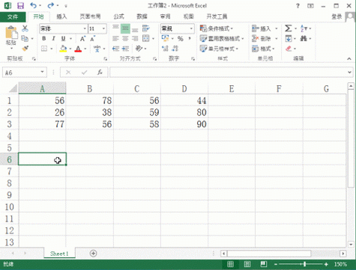This screenshot has height=270, width=356.
Task: Switch to the Page Layout tab
Action: (x=90, y=16)
